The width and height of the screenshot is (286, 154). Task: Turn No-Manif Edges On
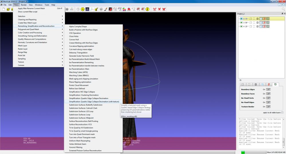(x=264, y=102)
